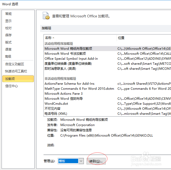This screenshot has width=171, height=170.
Task: Open the 校对 proofing options
Action: [x=8, y=28]
